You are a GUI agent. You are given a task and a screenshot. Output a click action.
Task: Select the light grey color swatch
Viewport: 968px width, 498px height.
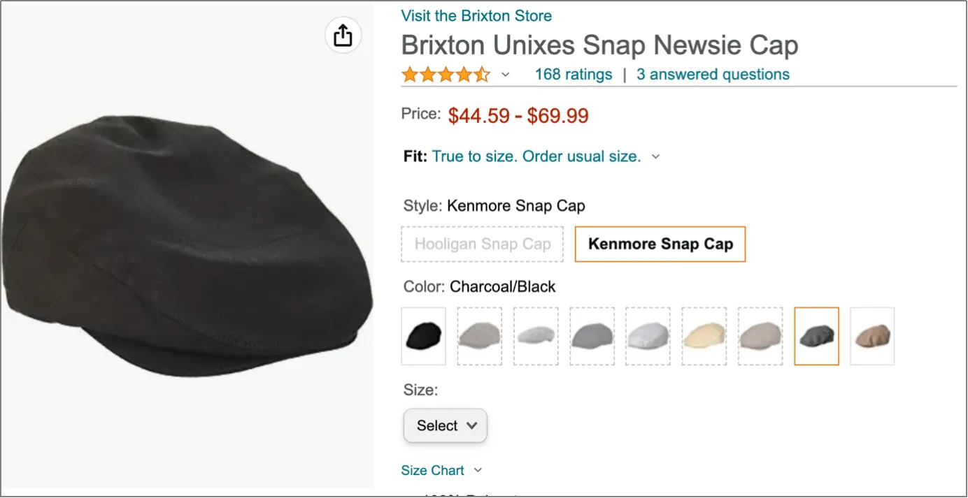[x=535, y=336]
